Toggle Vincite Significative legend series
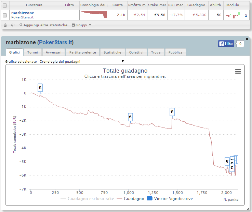Screen dimensions: 252x212 [x=170, y=199]
